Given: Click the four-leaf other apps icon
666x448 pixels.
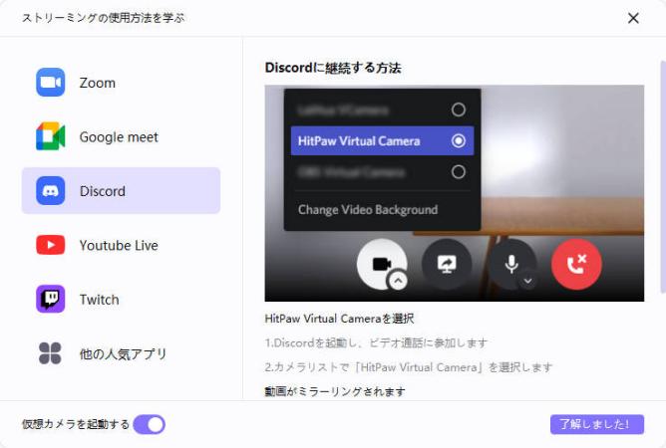Looking at the screenshot, I should pyautogui.click(x=50, y=353).
